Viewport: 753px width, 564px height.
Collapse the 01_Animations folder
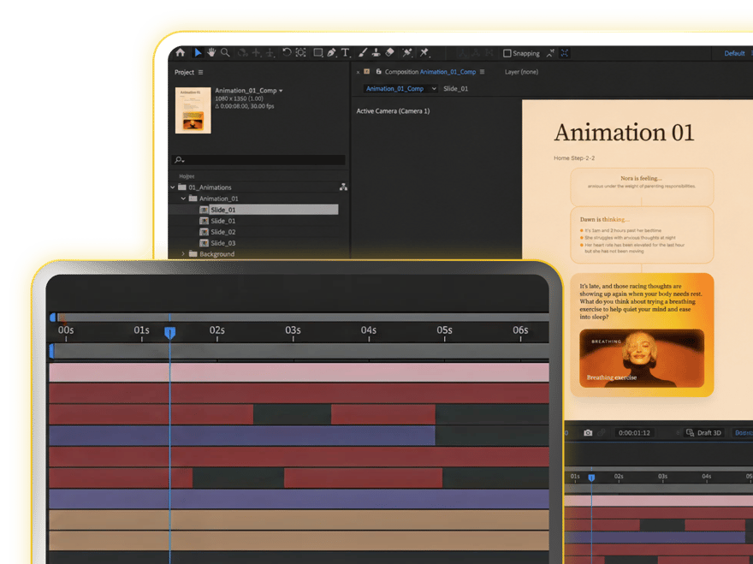coord(173,187)
